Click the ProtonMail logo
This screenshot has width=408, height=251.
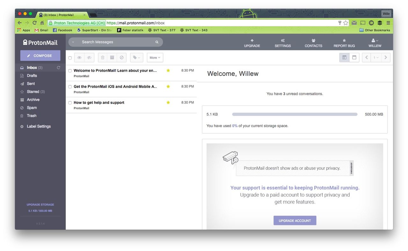40,42
